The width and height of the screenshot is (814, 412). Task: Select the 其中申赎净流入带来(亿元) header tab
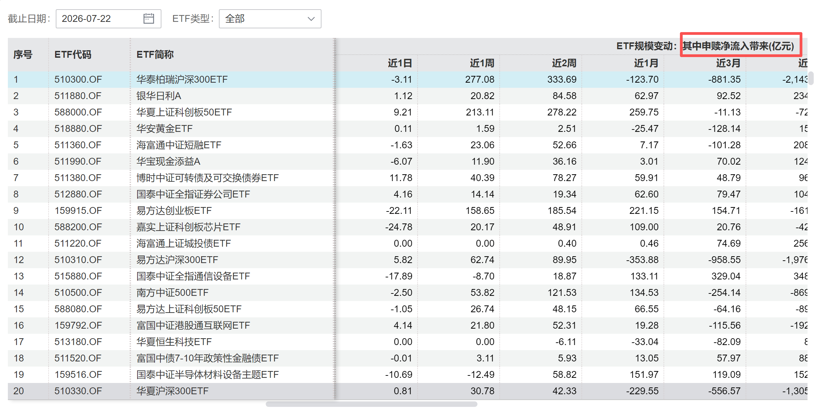(738, 46)
